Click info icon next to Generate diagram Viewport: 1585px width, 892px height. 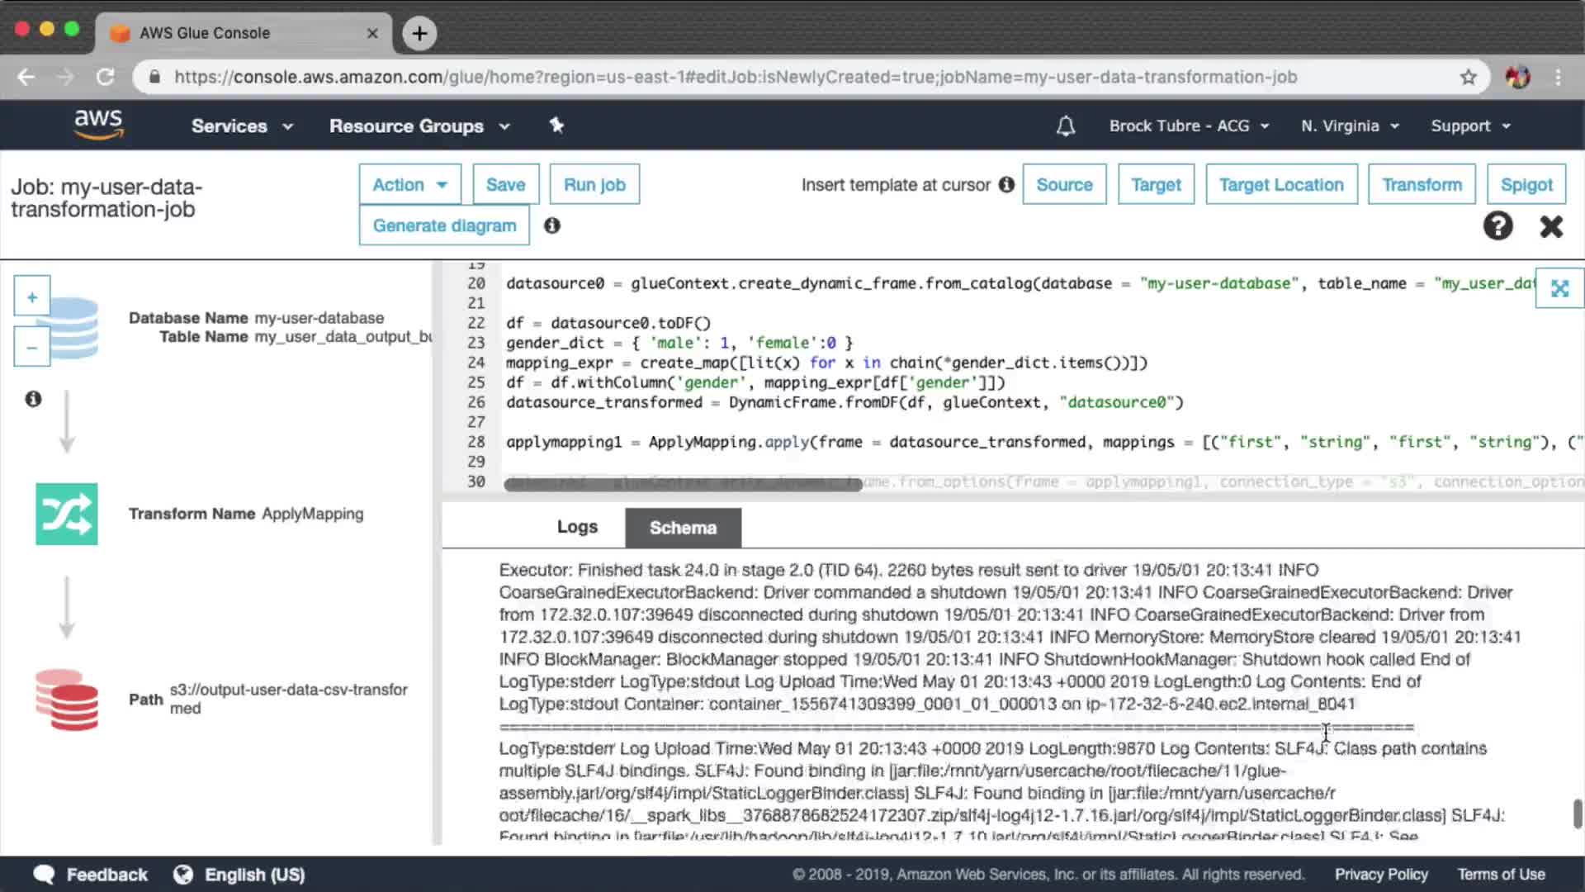click(551, 225)
